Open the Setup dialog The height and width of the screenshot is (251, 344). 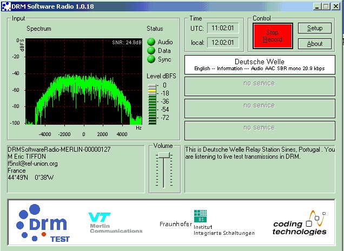tap(315, 28)
